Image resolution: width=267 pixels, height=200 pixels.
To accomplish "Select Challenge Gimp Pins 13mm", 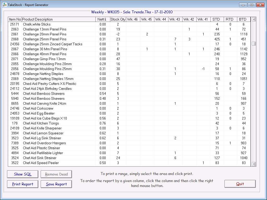I will 44,59.
